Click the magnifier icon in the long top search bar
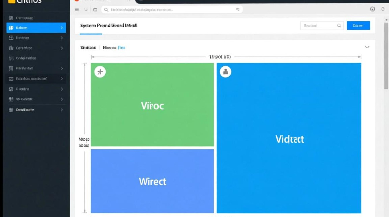The image size is (389, 217). 106,10
